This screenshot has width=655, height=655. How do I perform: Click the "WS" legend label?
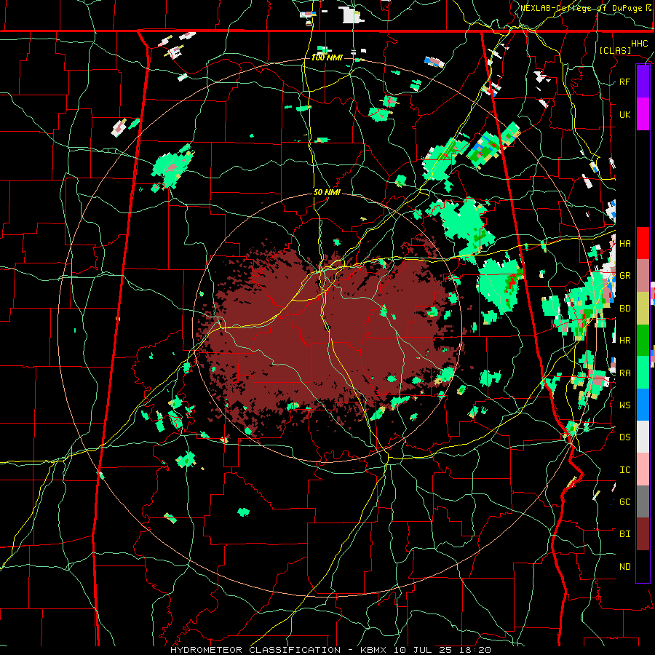(x=624, y=405)
